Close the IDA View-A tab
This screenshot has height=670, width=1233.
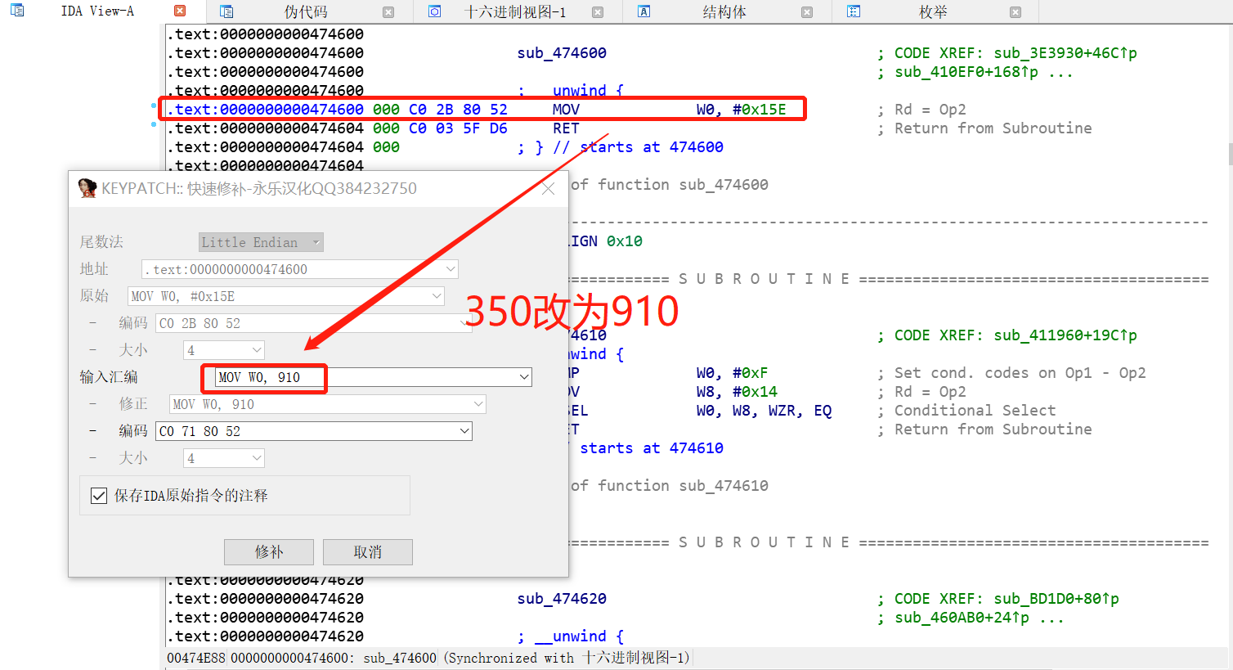tap(180, 11)
